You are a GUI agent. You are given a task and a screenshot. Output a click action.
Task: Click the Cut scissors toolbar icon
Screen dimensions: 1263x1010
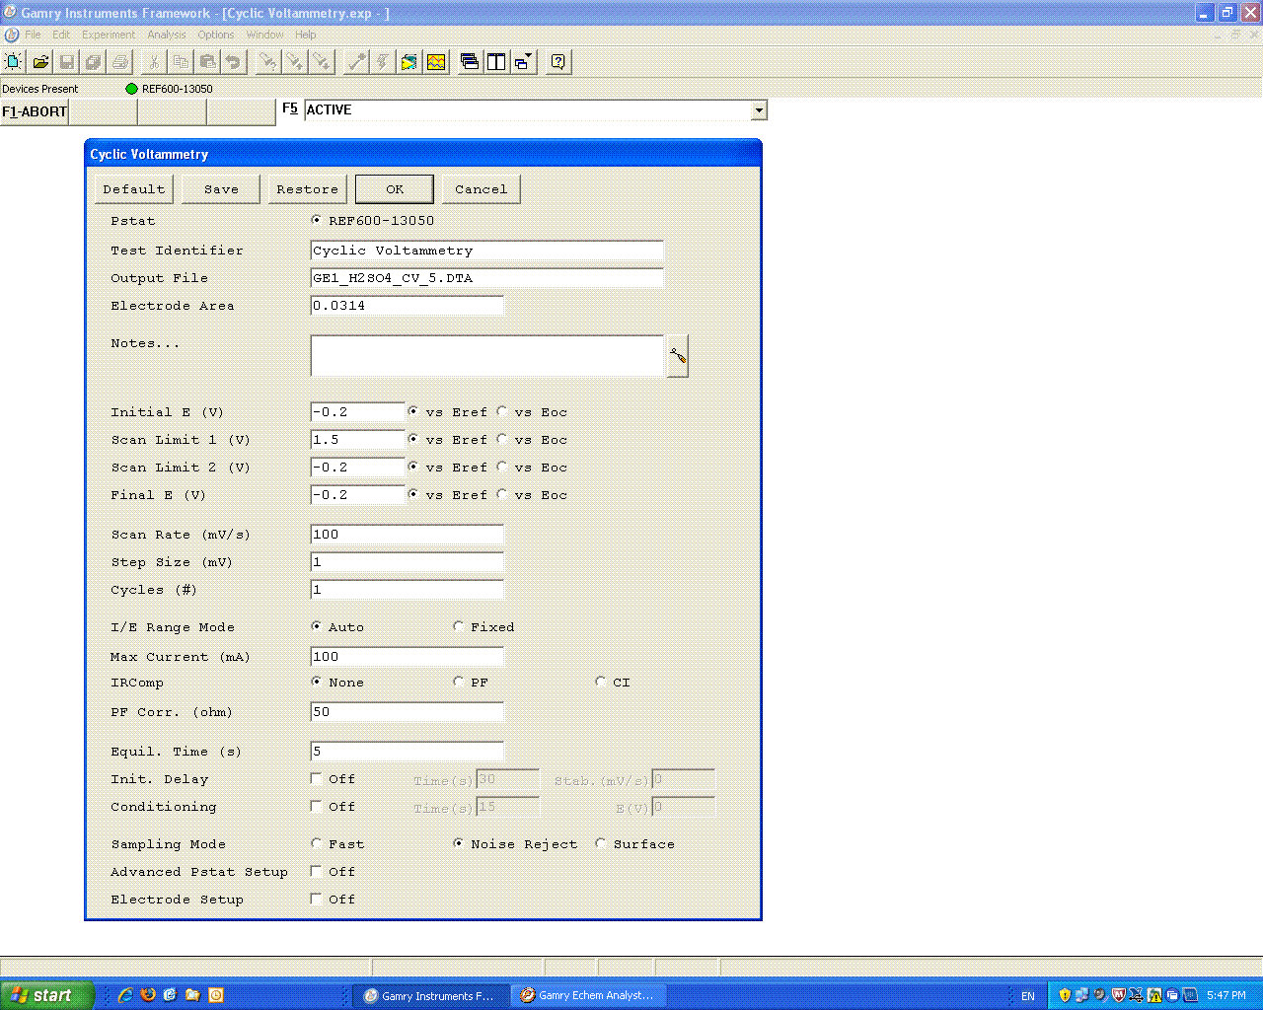coord(154,62)
